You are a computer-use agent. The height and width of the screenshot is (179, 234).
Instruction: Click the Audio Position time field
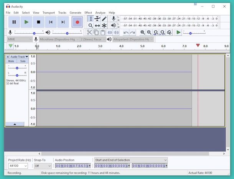[x=73, y=166]
